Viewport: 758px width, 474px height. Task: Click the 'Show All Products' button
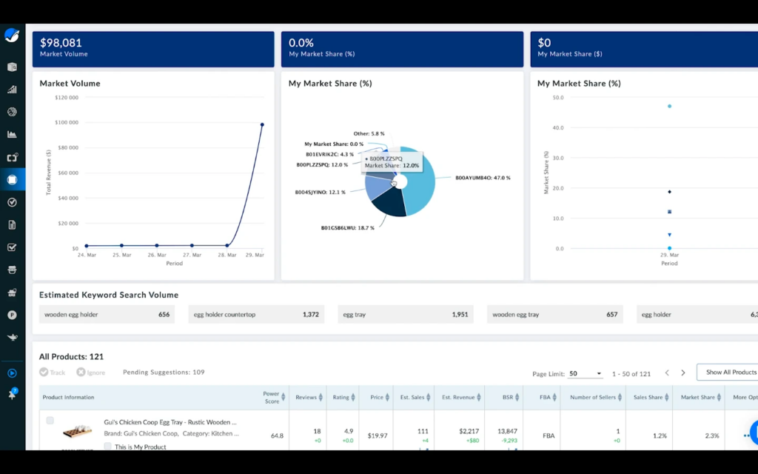[x=728, y=373]
